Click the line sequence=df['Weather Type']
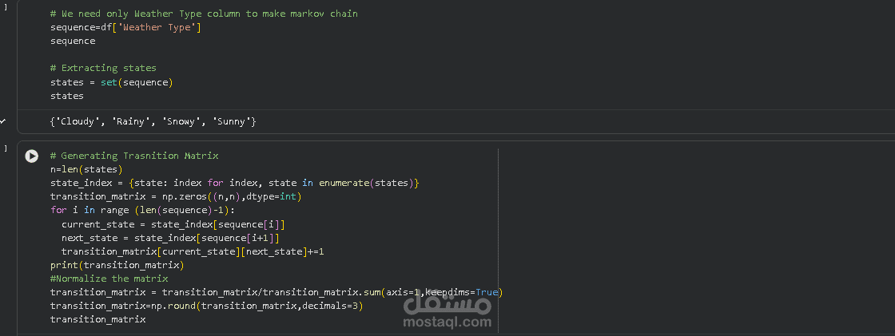 tap(125, 27)
